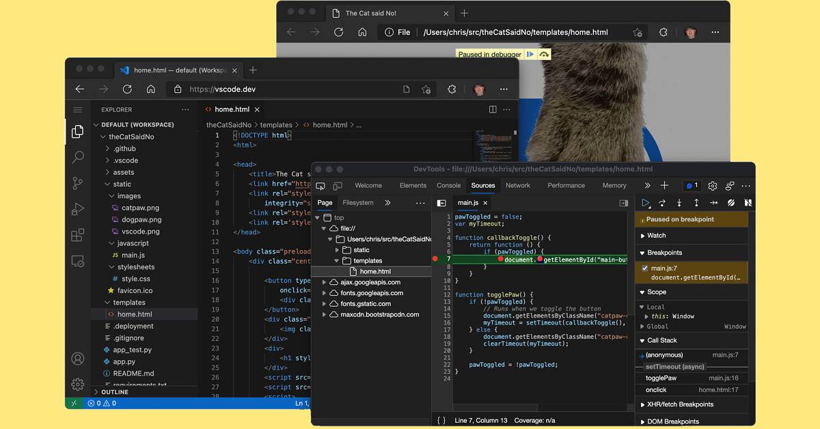Open Source Control in the activity bar
Screen dimensions: 820x429
click(x=78, y=183)
